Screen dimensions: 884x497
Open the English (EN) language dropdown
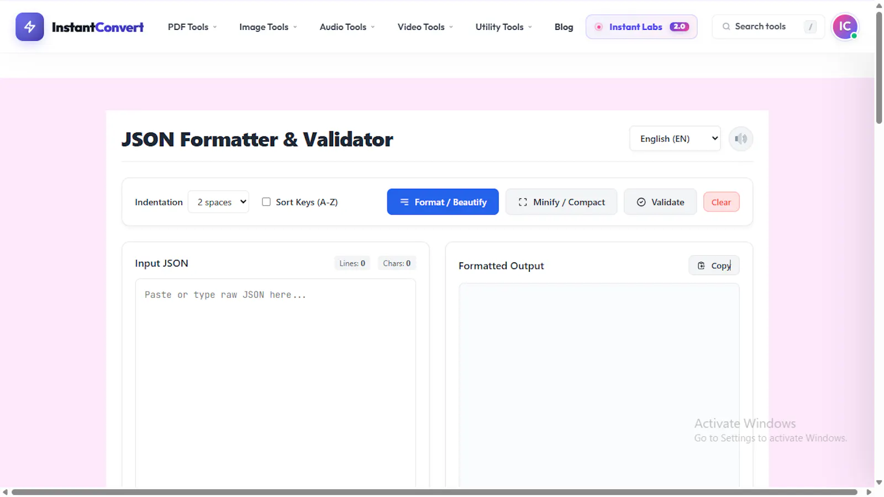click(x=675, y=139)
